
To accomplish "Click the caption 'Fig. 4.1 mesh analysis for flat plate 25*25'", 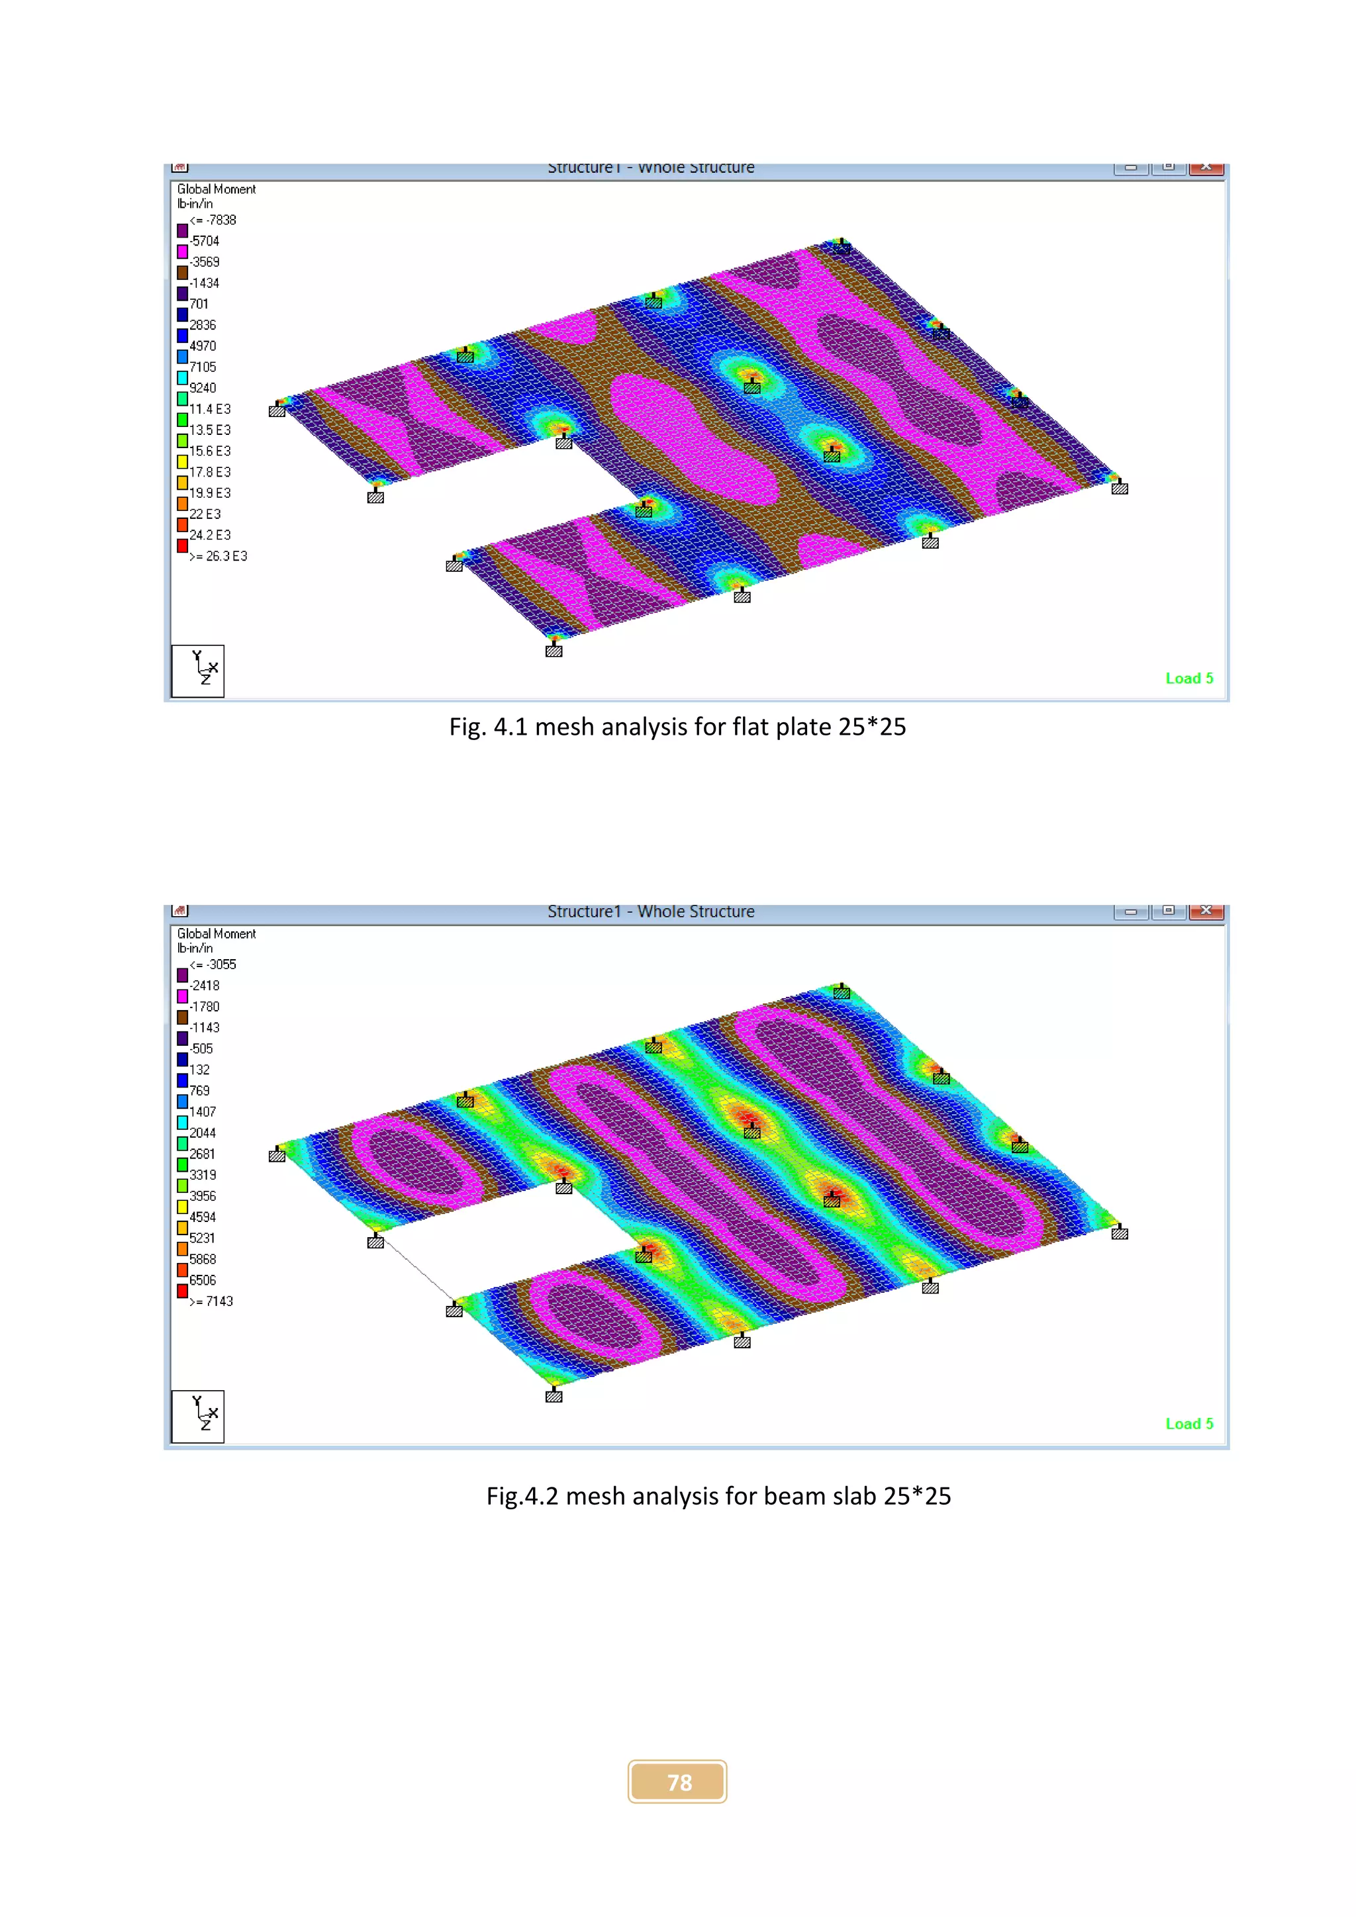I will 677,727.
